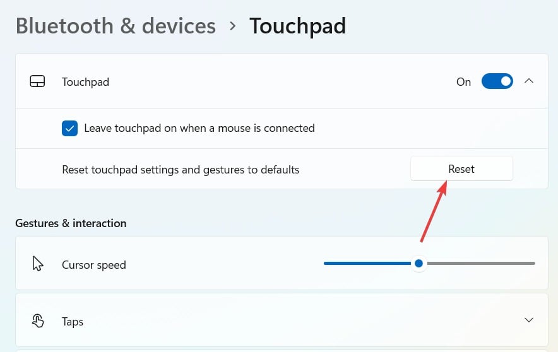Go back to Bluetooth & devices

(116, 26)
